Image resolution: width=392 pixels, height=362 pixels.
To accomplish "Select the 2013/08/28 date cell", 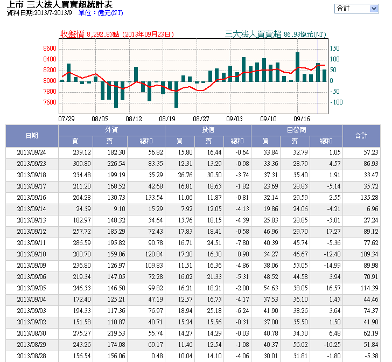I will click(32, 356).
